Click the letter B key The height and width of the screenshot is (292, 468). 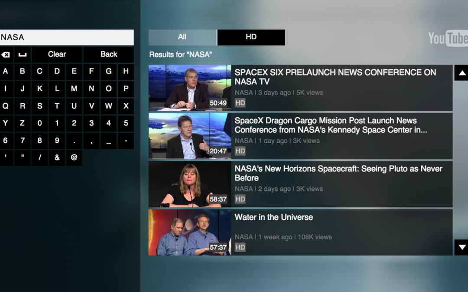[23, 71]
